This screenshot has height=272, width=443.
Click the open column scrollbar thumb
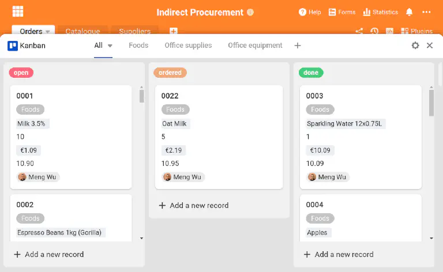tap(141, 96)
